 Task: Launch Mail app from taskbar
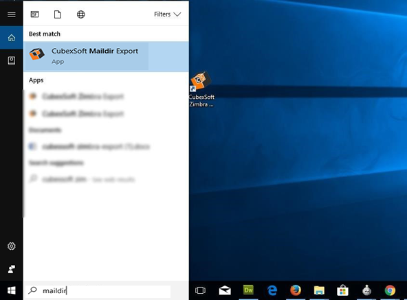225,290
